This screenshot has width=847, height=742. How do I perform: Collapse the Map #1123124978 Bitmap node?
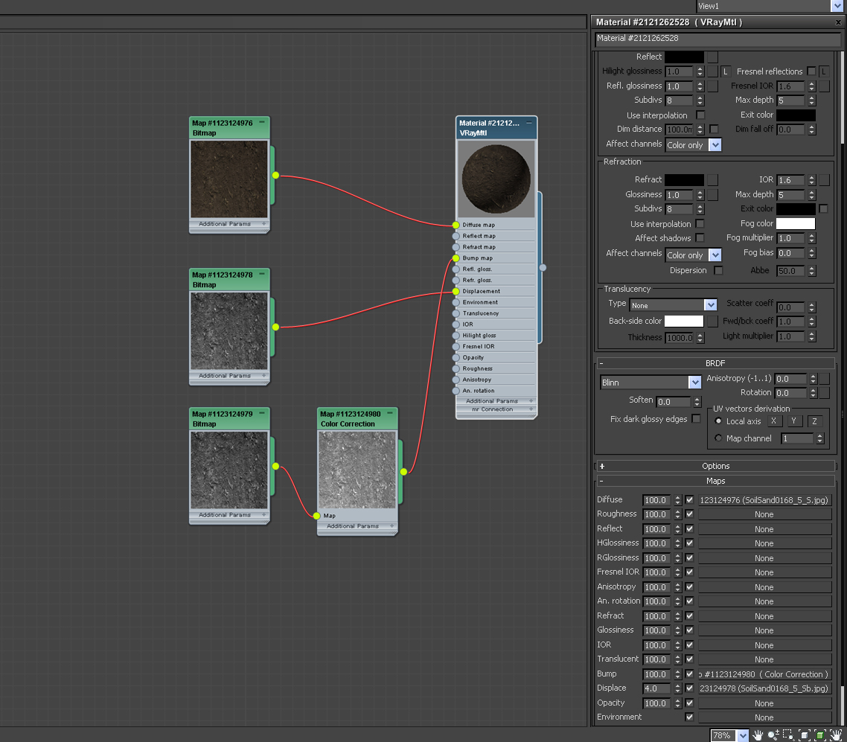click(262, 275)
